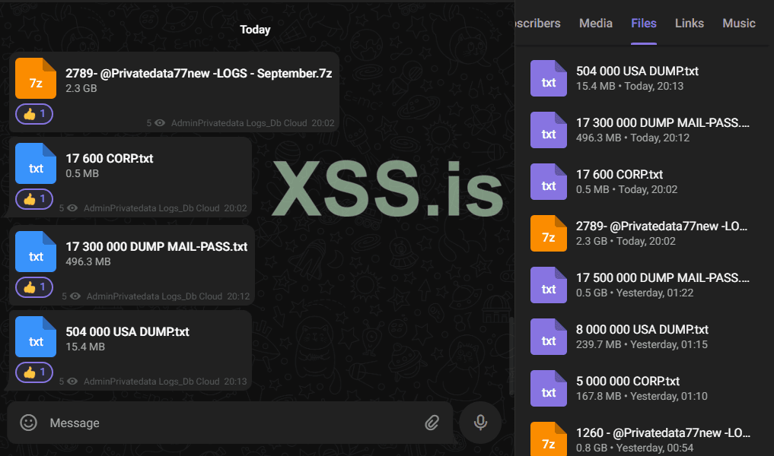Click the Message input field
774x456 pixels.
tap(231, 423)
